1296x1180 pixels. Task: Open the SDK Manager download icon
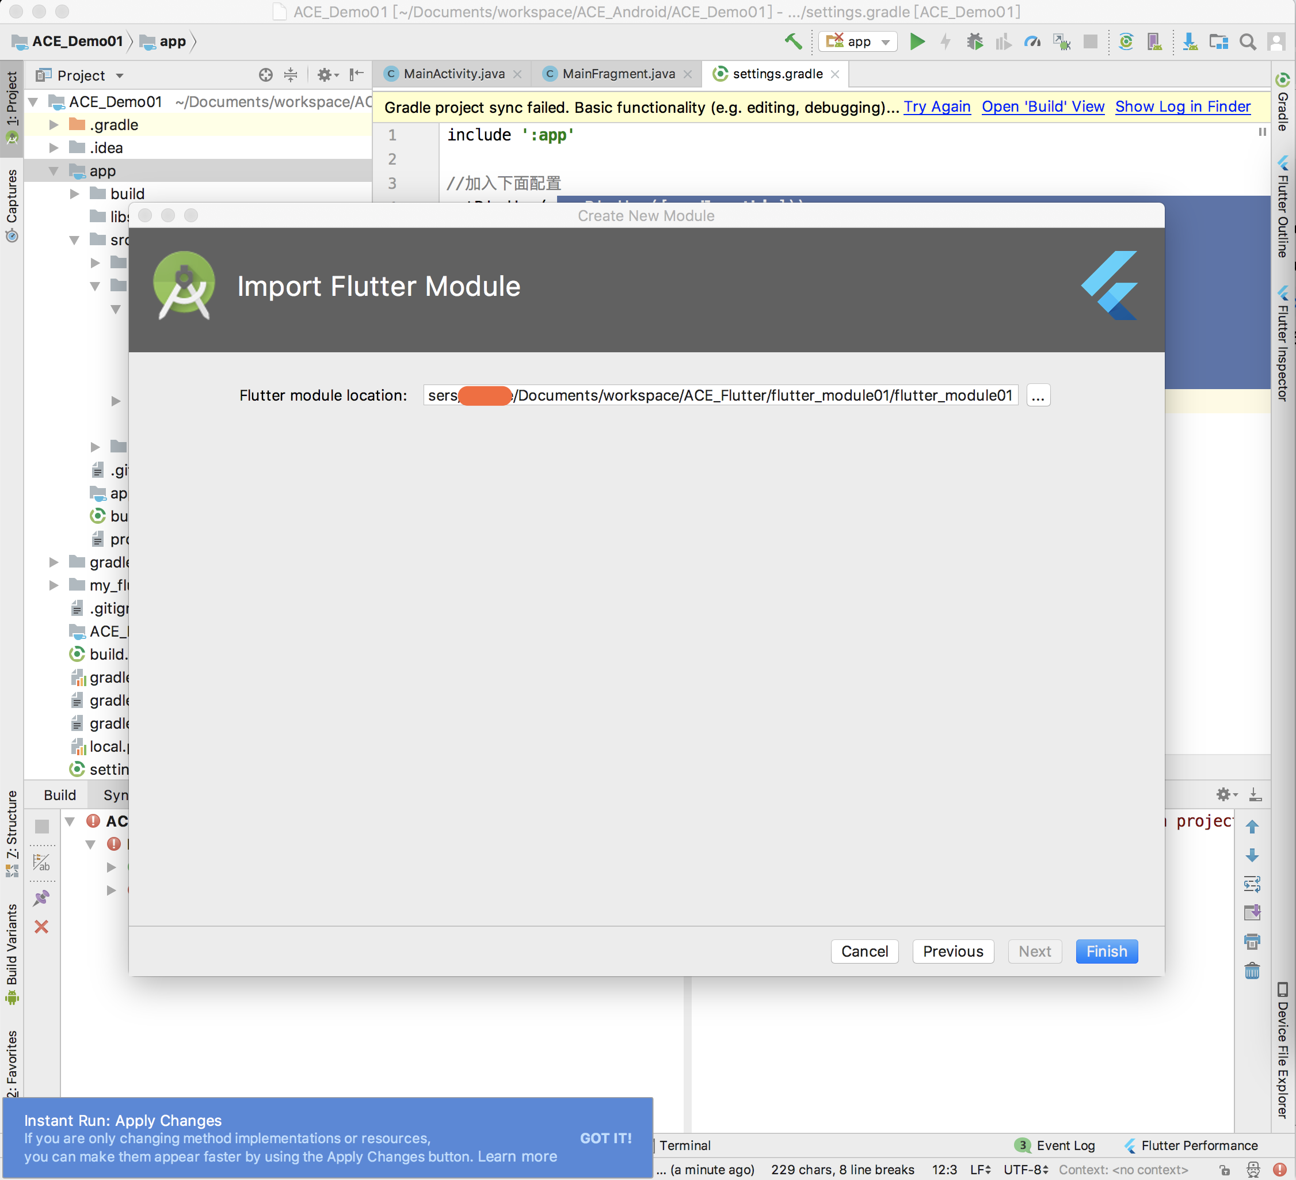1190,42
